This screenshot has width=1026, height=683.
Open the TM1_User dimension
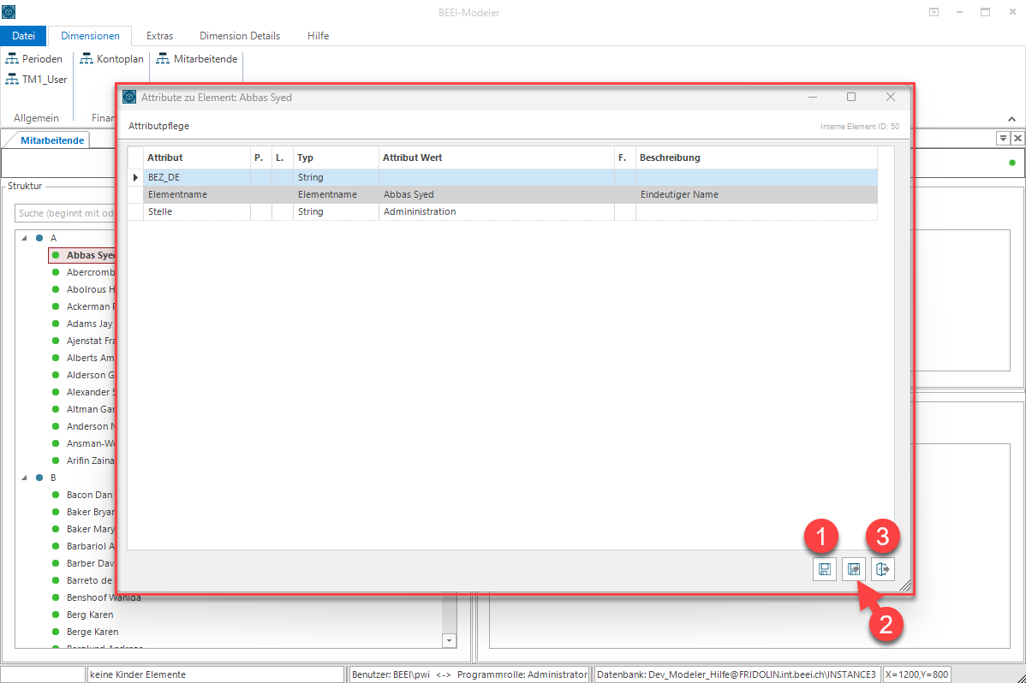36,79
